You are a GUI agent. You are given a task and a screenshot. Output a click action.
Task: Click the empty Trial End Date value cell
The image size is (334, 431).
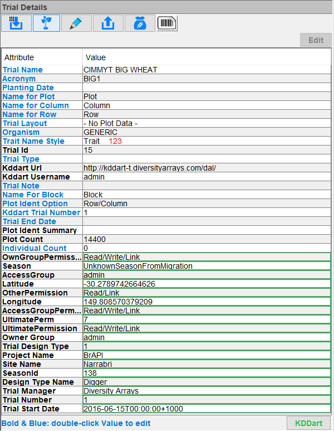click(207, 221)
